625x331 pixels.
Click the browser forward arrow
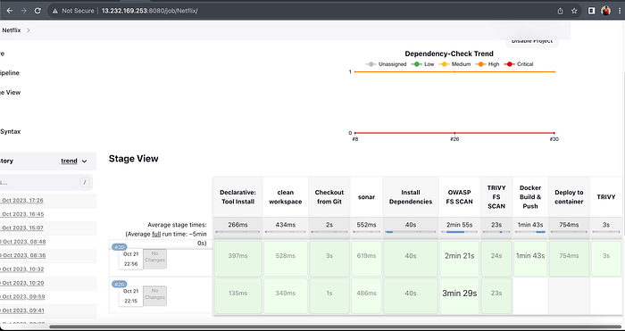click(23, 11)
